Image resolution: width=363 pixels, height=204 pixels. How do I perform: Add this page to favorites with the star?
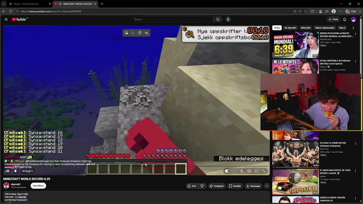point(305,11)
